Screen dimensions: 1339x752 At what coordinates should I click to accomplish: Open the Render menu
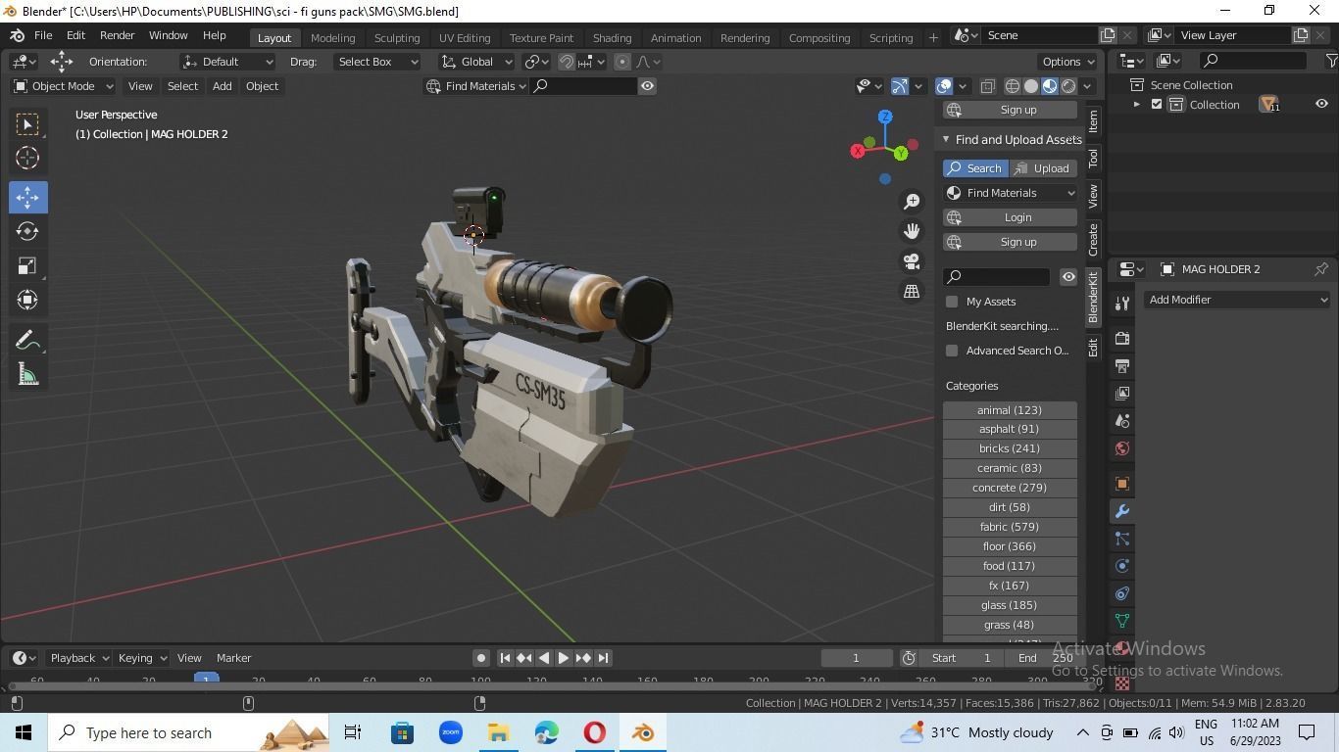tap(117, 35)
